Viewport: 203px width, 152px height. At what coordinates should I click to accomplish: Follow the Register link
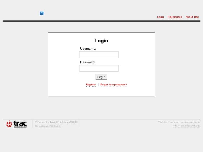click(x=91, y=85)
